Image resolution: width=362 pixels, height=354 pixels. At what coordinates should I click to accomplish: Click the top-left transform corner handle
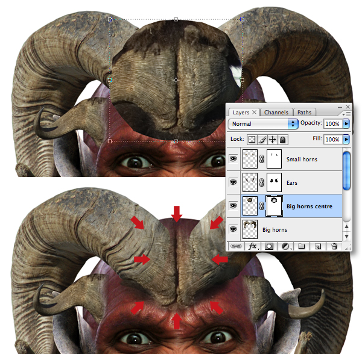(110, 19)
